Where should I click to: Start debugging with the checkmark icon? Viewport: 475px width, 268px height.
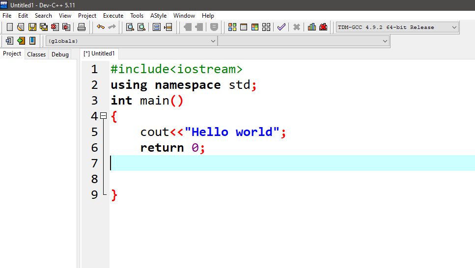click(x=281, y=27)
